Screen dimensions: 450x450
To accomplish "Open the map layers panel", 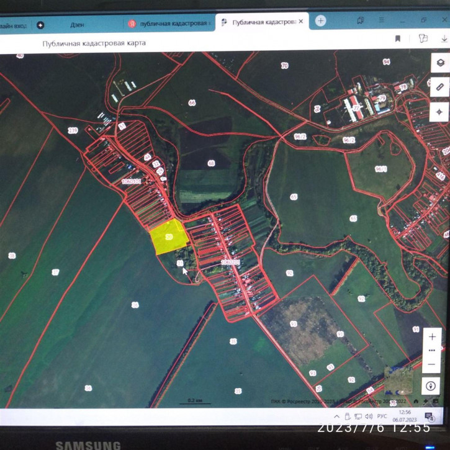I will tap(440, 63).
